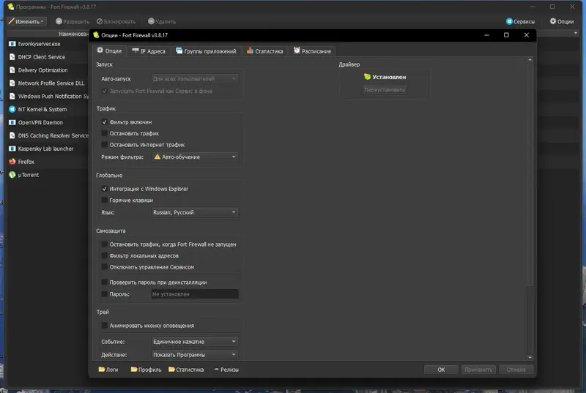Open the Событие Единичное нажатие dropdown
Viewport: 586px width, 393px height.
(x=195, y=342)
